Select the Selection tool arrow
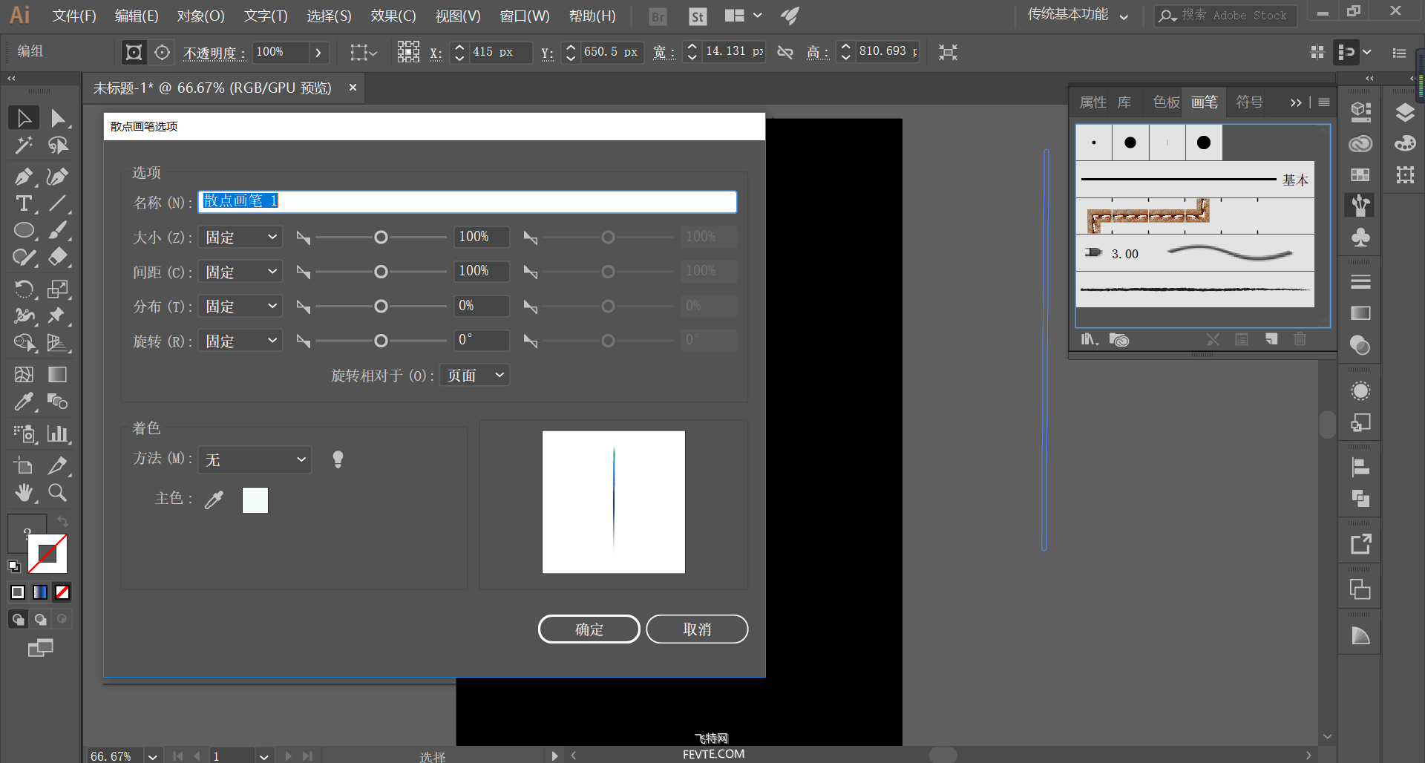1425x763 pixels. tap(24, 118)
